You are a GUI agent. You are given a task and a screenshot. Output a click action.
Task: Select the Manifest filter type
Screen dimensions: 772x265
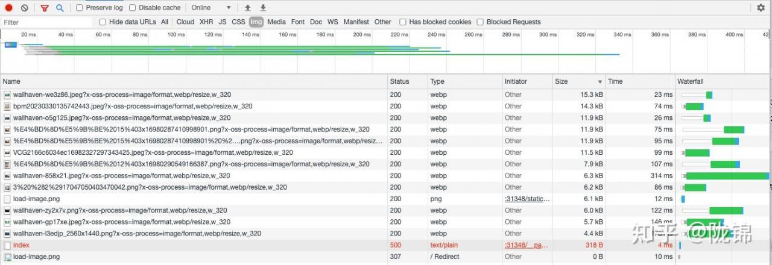click(356, 22)
